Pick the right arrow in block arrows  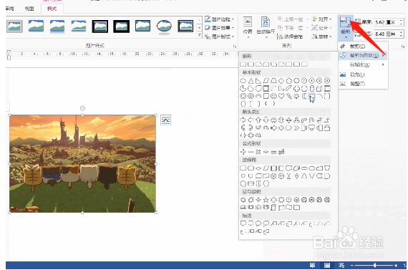pyautogui.click(x=243, y=120)
